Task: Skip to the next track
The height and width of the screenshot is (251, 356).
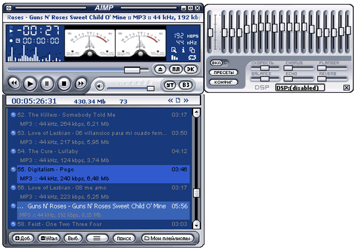Action: pyautogui.click(x=81, y=83)
